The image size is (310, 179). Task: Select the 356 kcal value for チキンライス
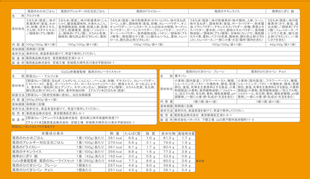click(x=115, y=152)
